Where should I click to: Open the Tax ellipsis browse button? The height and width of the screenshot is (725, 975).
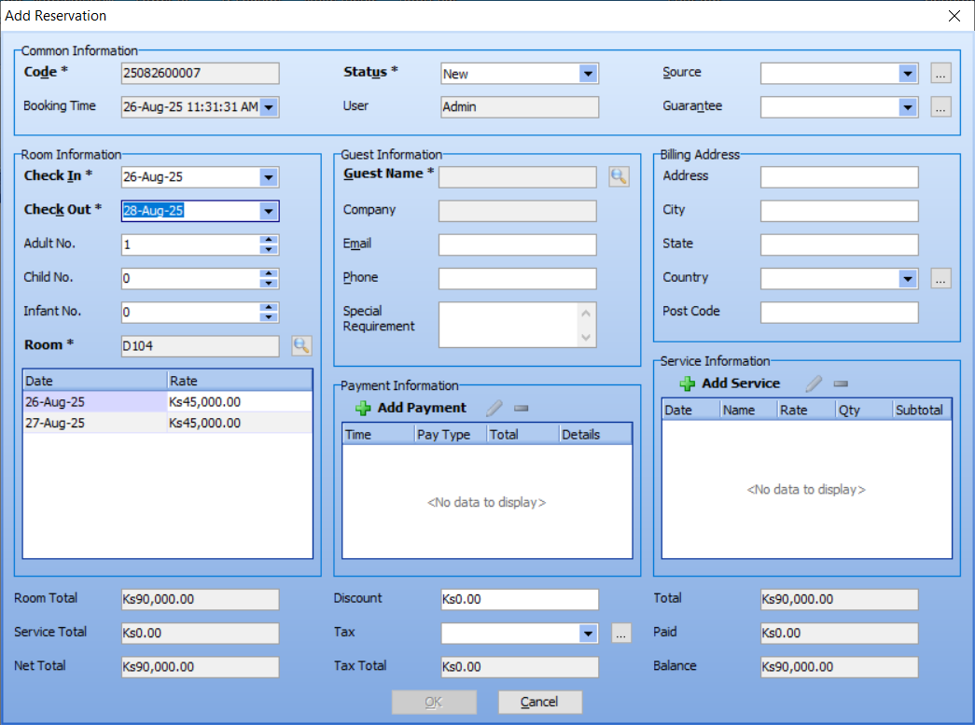click(621, 634)
